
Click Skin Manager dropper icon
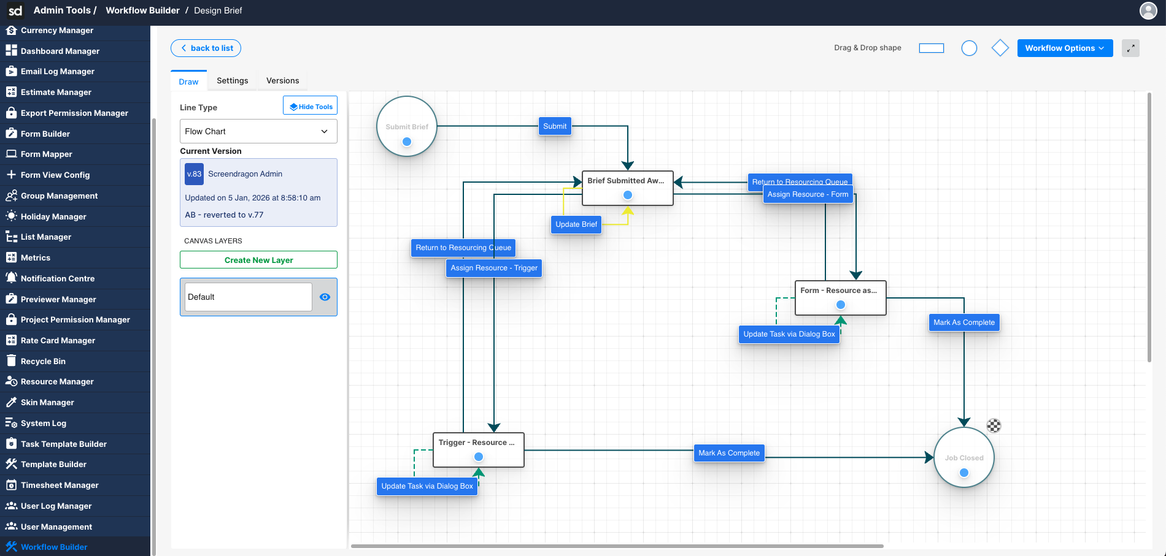pos(11,402)
